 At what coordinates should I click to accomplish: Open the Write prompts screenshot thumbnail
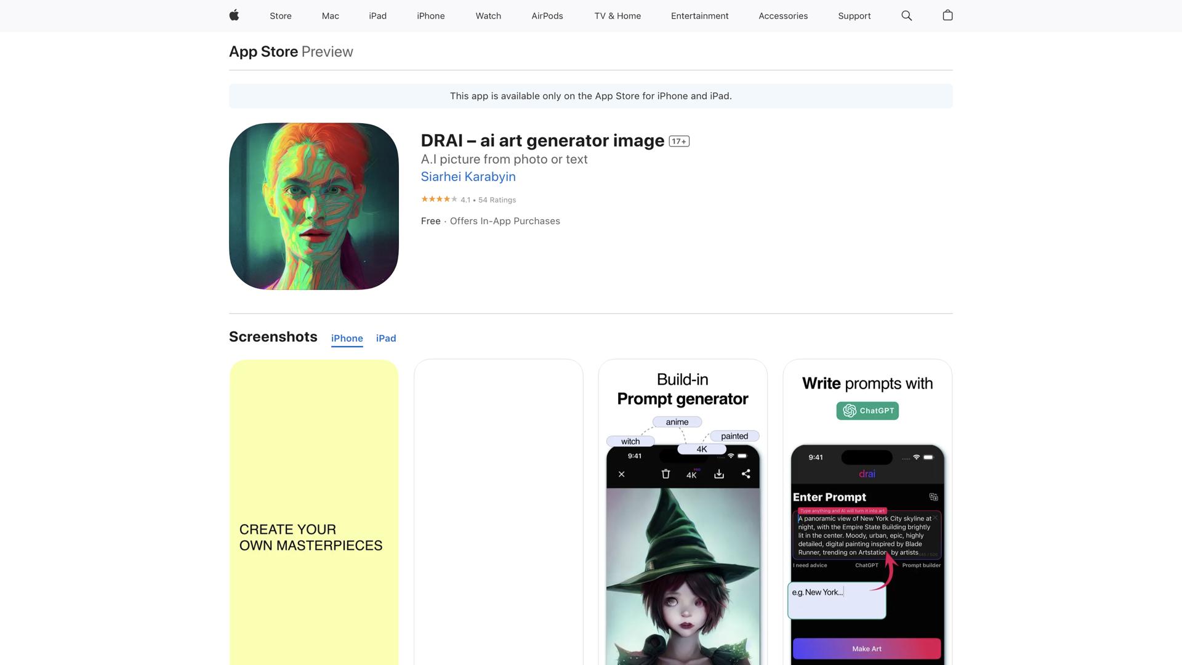pyautogui.click(x=867, y=511)
